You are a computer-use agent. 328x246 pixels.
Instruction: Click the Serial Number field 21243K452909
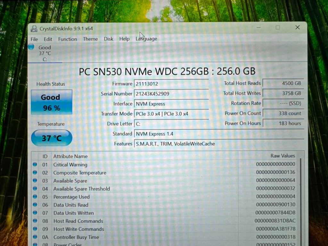[171, 94]
